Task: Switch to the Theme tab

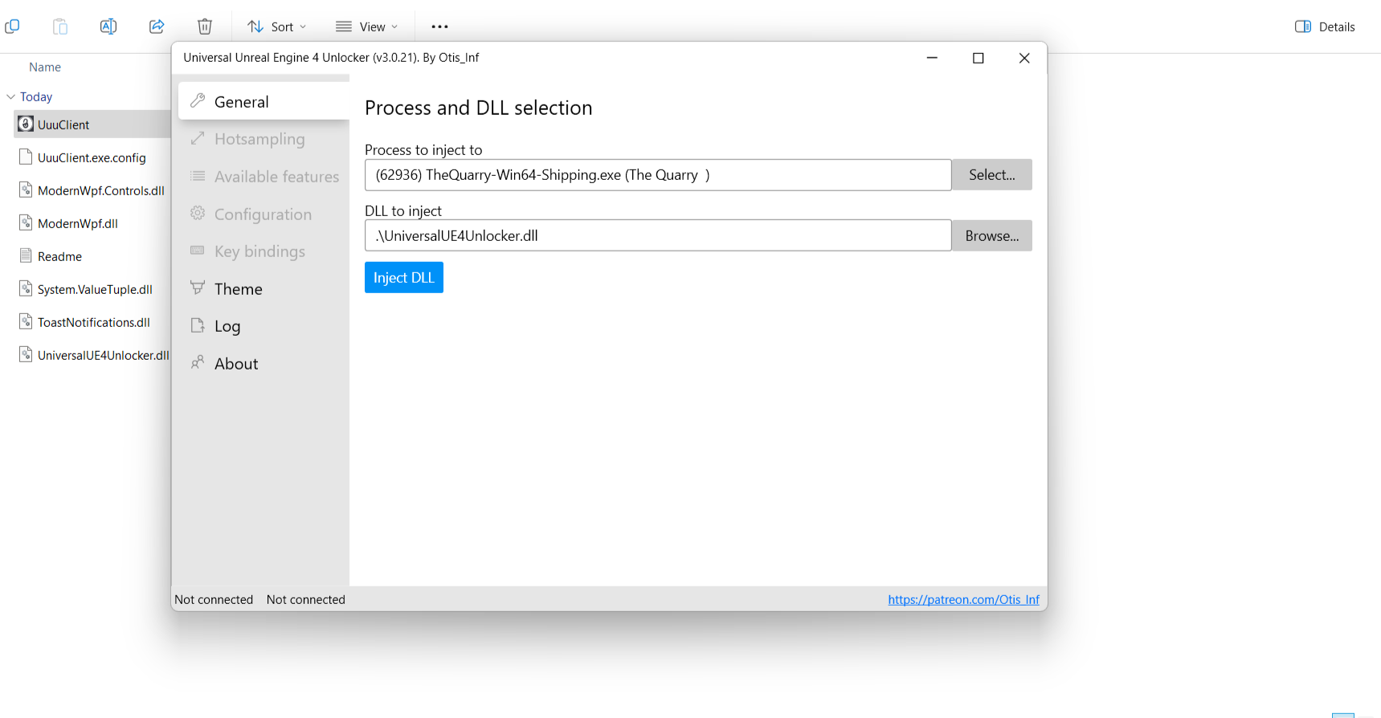Action: [238, 289]
